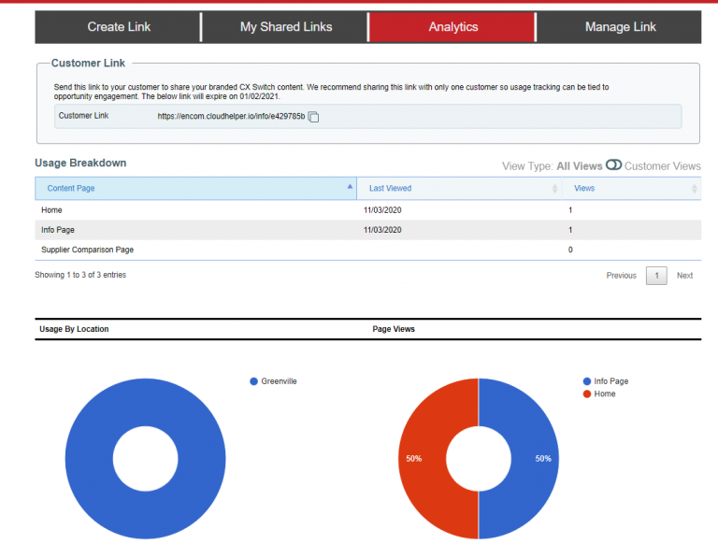
Task: Click the Previous pagination button
Action: click(x=621, y=276)
